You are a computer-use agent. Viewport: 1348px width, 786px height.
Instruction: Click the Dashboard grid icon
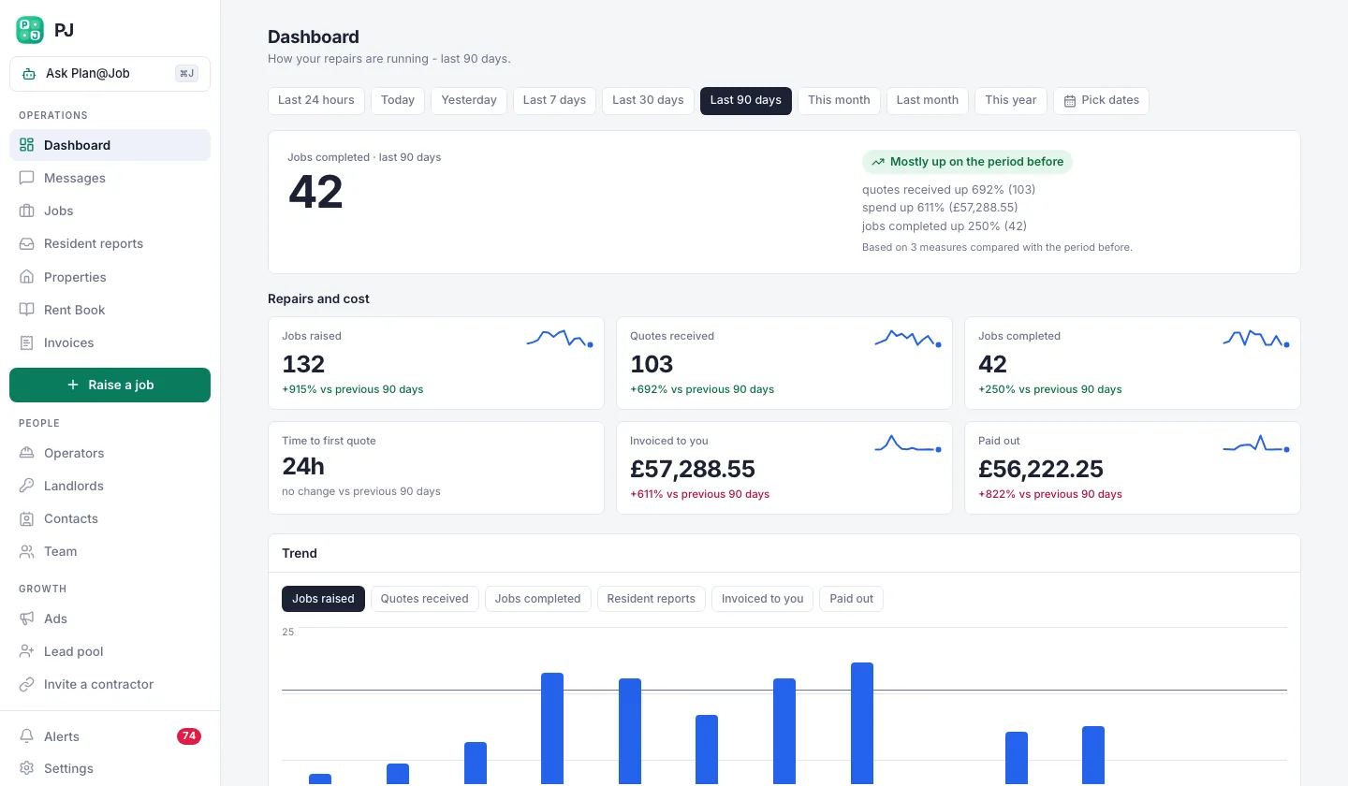pos(26,145)
